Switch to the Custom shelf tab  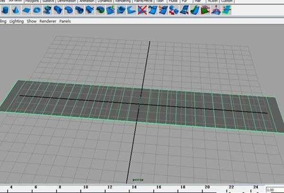click(227, 1)
